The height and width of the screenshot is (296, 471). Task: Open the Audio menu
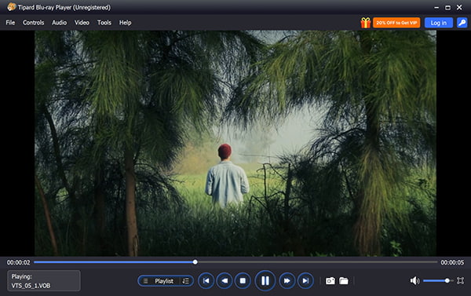[59, 23]
